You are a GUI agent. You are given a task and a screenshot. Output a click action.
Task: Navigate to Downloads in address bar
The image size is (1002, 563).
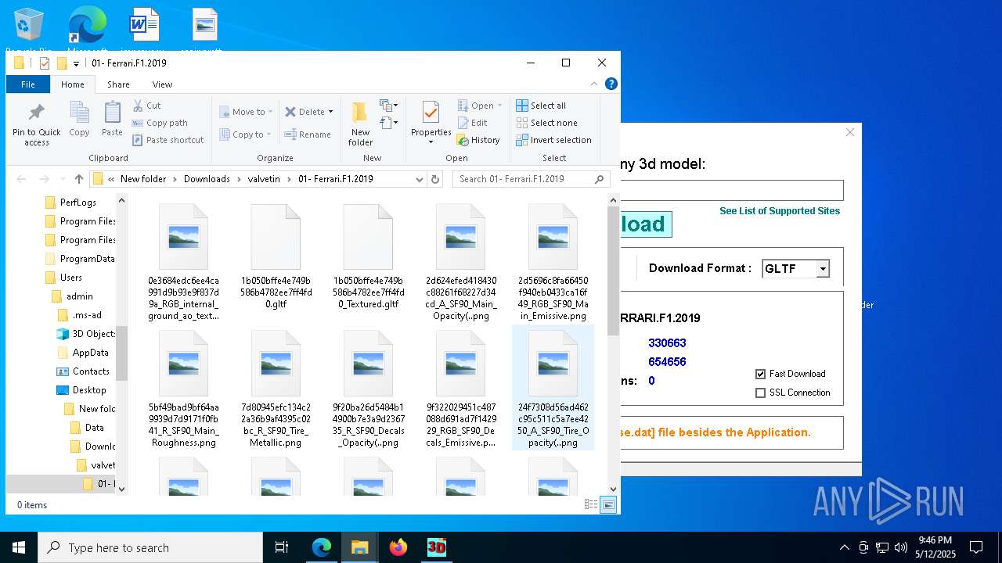[x=207, y=179]
